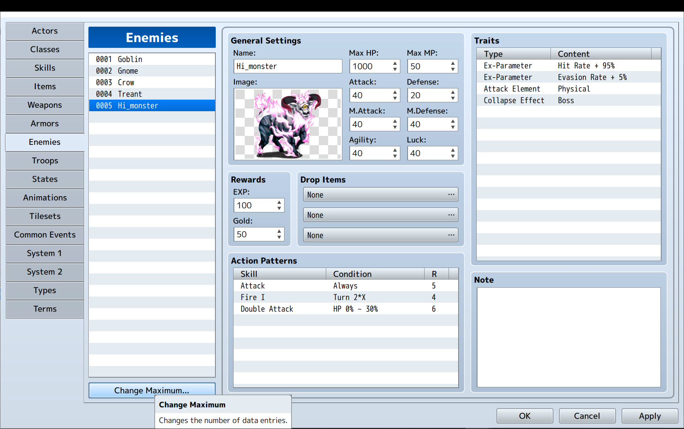Open the Tilesets section

point(45,216)
